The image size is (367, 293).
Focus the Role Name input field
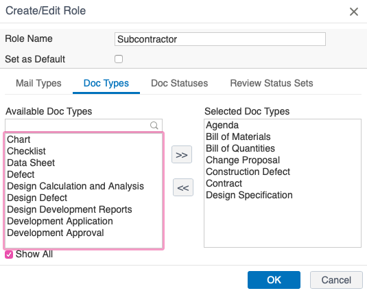coord(220,39)
